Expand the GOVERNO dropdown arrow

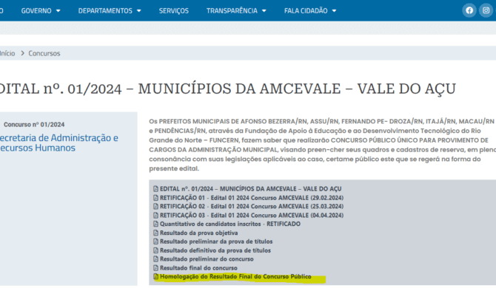coord(58,11)
